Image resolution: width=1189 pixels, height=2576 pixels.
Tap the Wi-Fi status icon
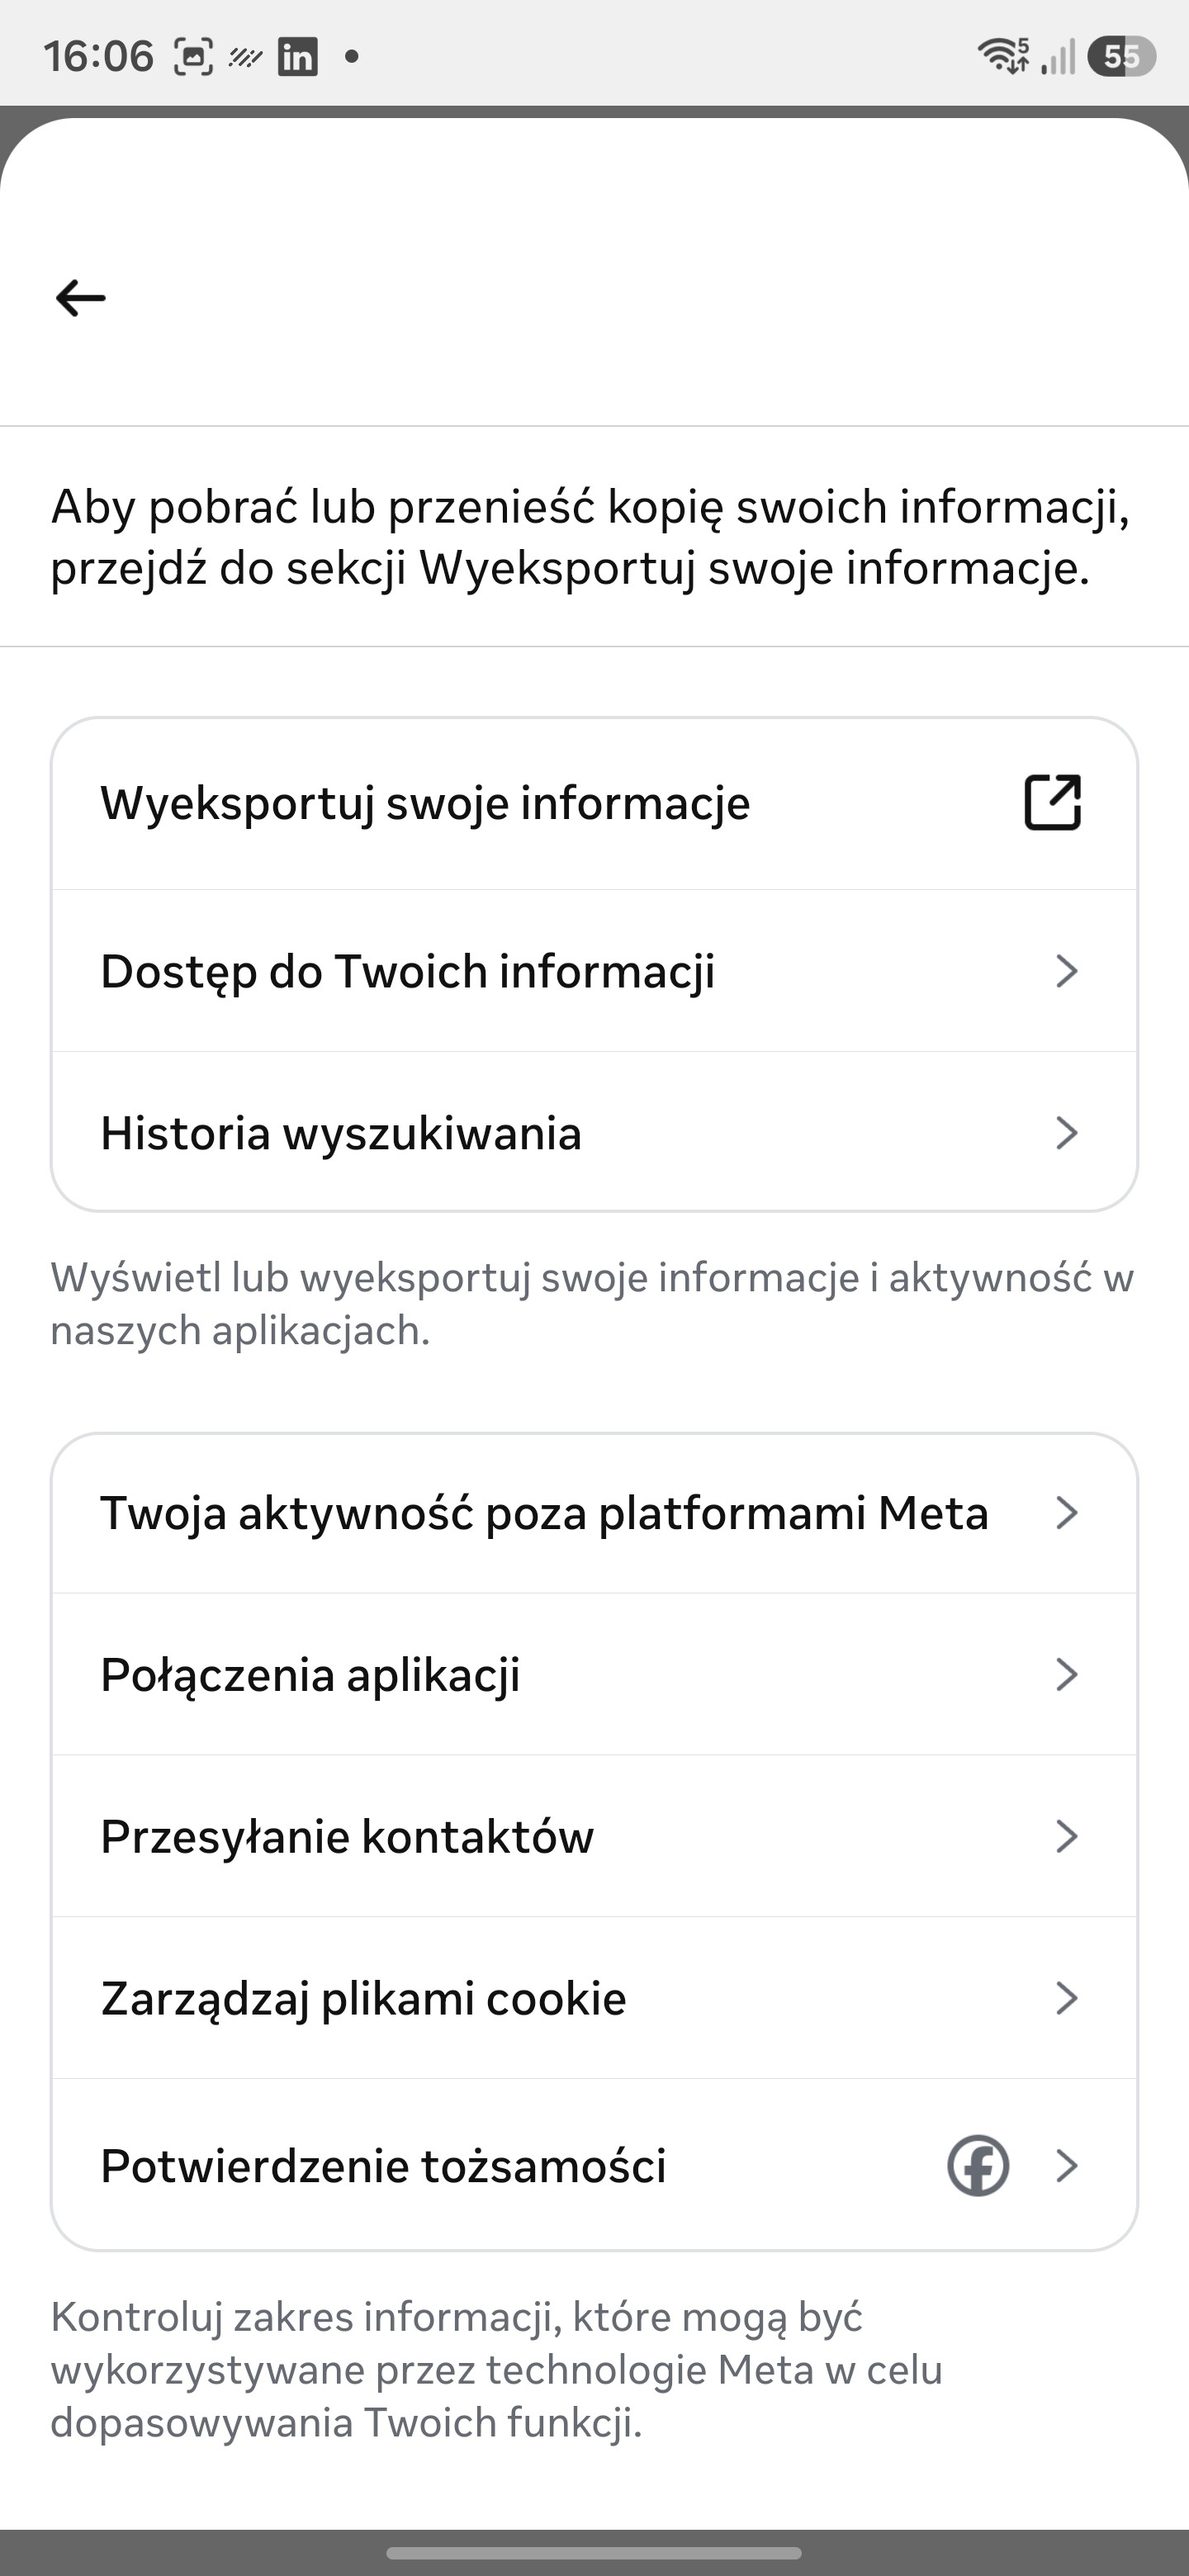(x=1003, y=56)
